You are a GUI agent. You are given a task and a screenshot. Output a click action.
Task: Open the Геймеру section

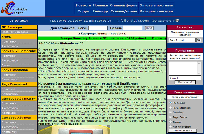pyautogui.click(x=101, y=11)
